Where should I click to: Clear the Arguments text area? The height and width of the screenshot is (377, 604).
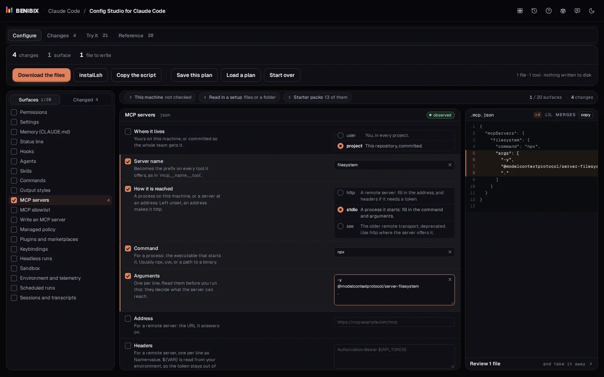(450, 279)
